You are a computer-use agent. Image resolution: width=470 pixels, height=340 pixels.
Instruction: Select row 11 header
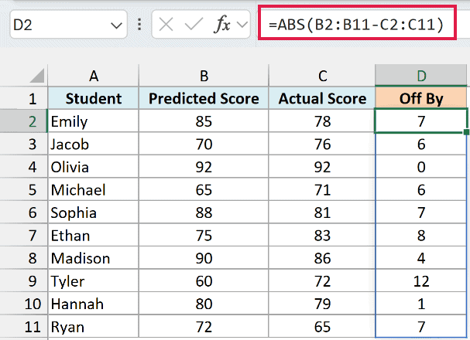(24, 327)
